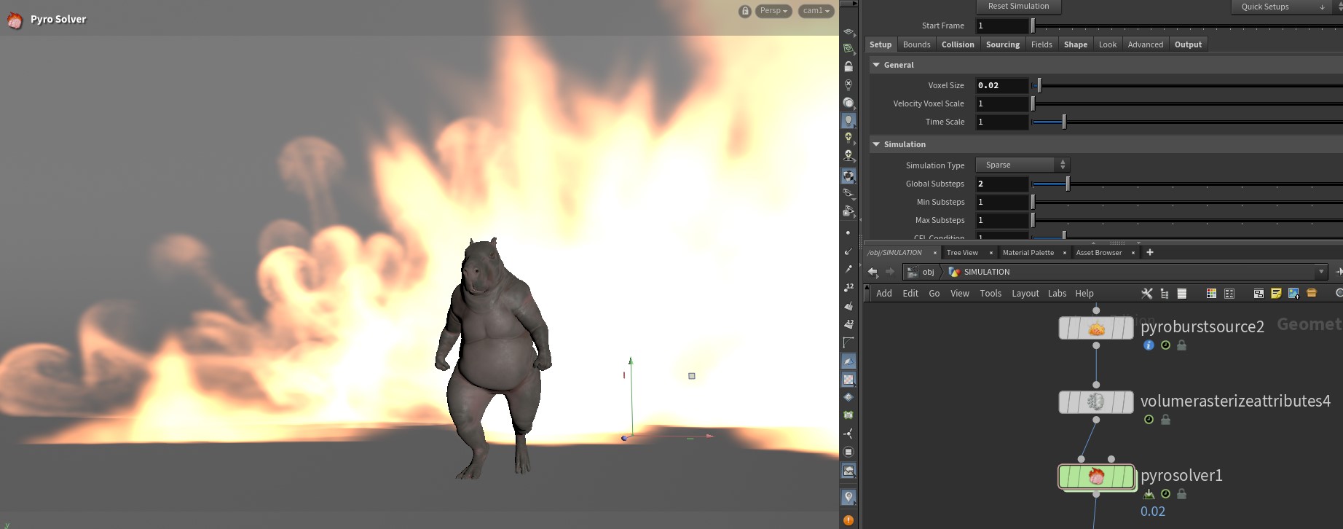This screenshot has height=529, width=1343.
Task: Toggle the lock flag under volumerasterizeattributes4
Action: coord(1165,420)
